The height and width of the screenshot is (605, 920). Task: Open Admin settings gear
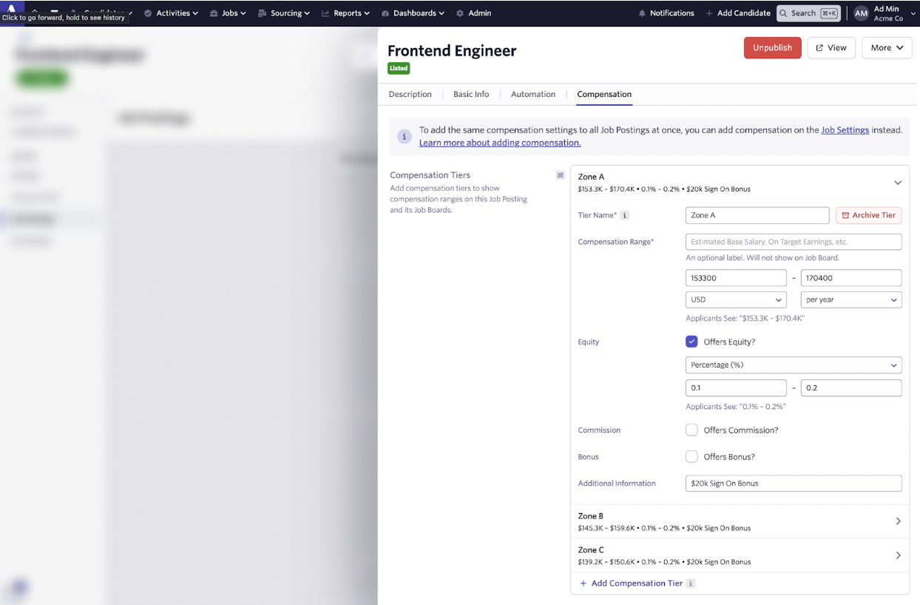coord(460,13)
